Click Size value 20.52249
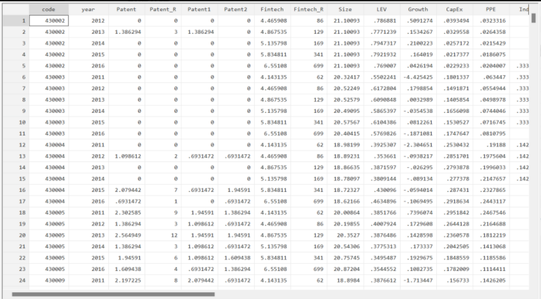Screen dimensions: 541x299 pos(348,88)
